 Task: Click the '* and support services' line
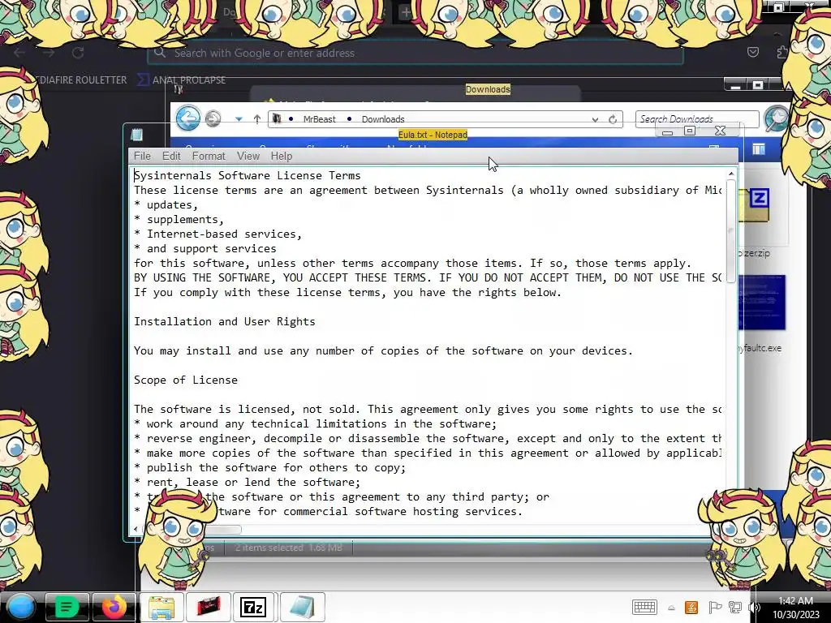[205, 248]
